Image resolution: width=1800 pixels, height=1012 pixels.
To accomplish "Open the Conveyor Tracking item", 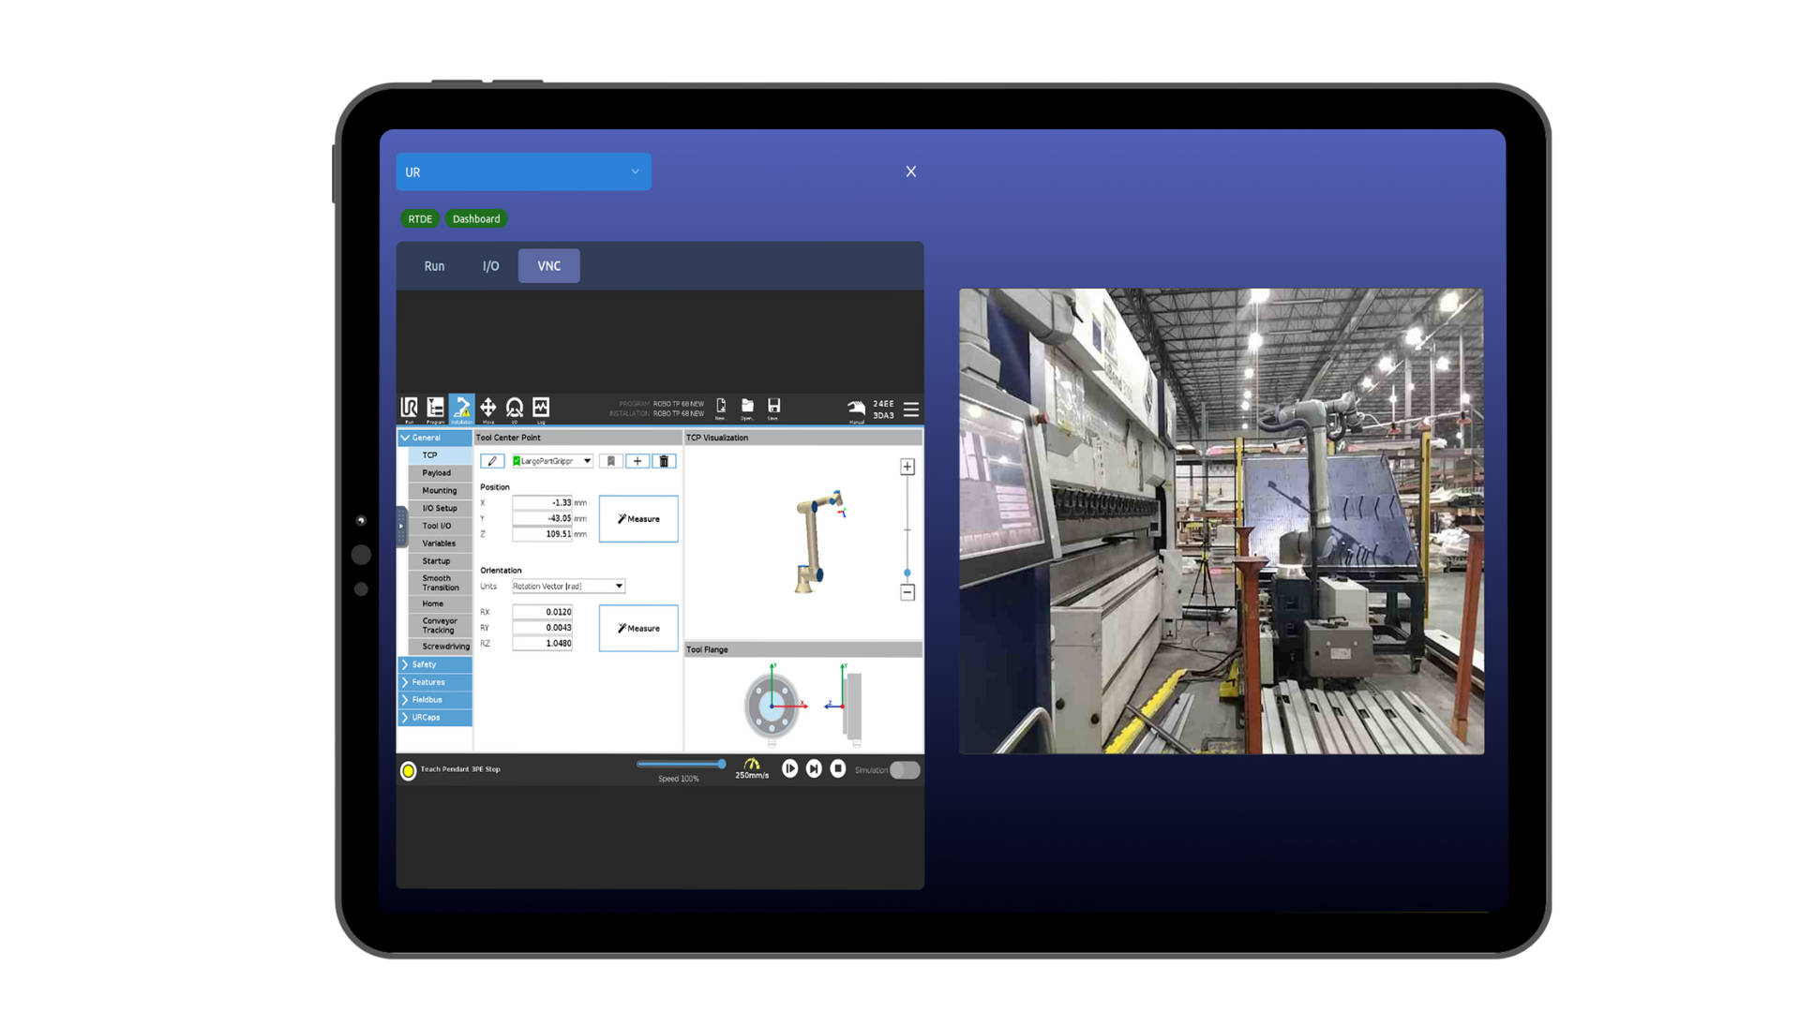I will (440, 625).
